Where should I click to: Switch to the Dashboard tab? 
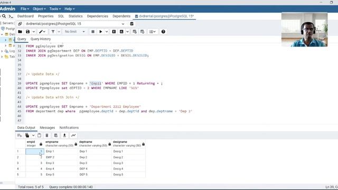point(25,16)
